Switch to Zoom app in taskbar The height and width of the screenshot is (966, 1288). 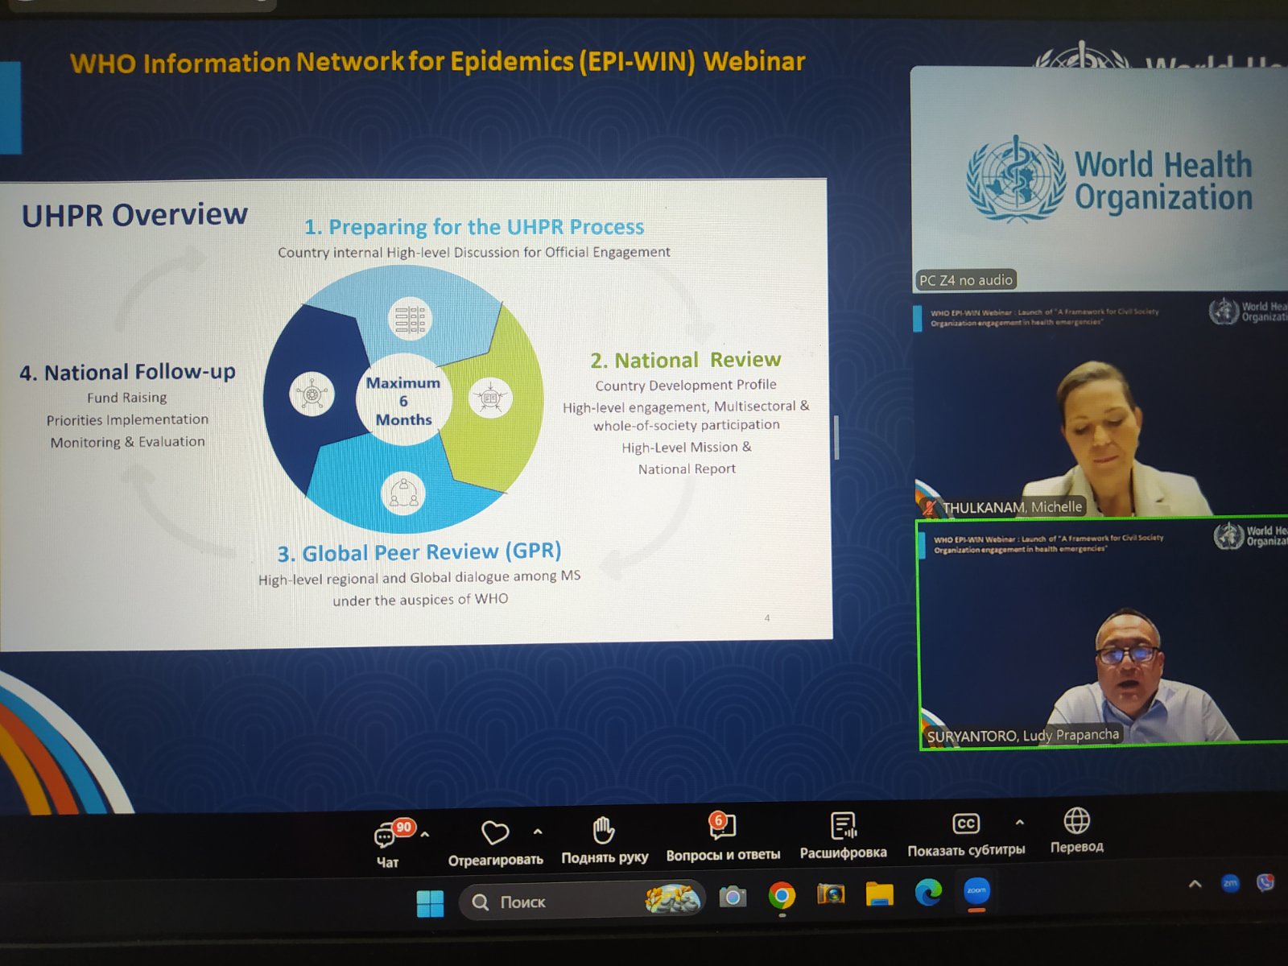(x=976, y=891)
